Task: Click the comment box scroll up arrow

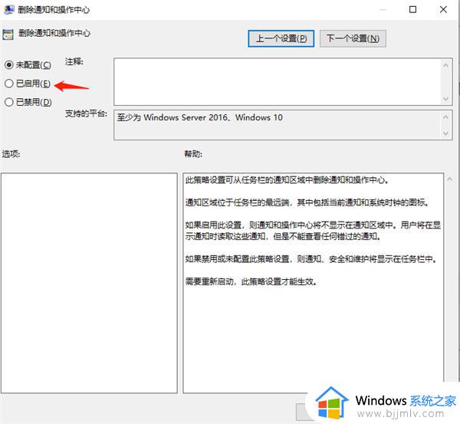Action: [x=445, y=65]
